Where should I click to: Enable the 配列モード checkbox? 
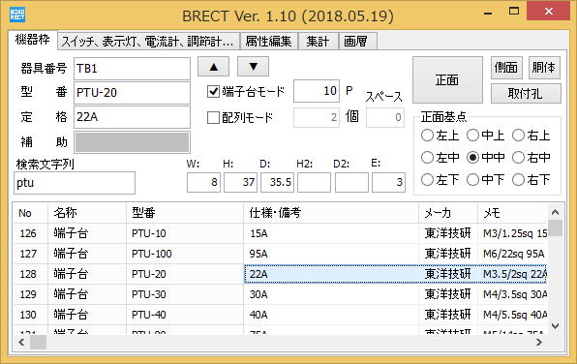click(213, 118)
